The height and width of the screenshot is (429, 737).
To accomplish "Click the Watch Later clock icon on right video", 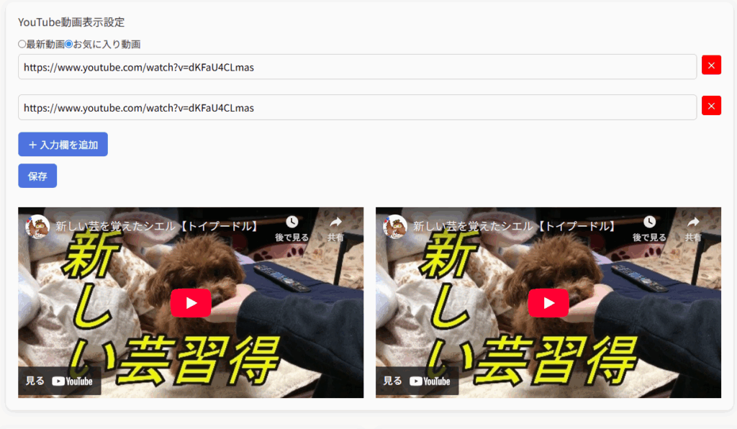I will click(x=649, y=222).
